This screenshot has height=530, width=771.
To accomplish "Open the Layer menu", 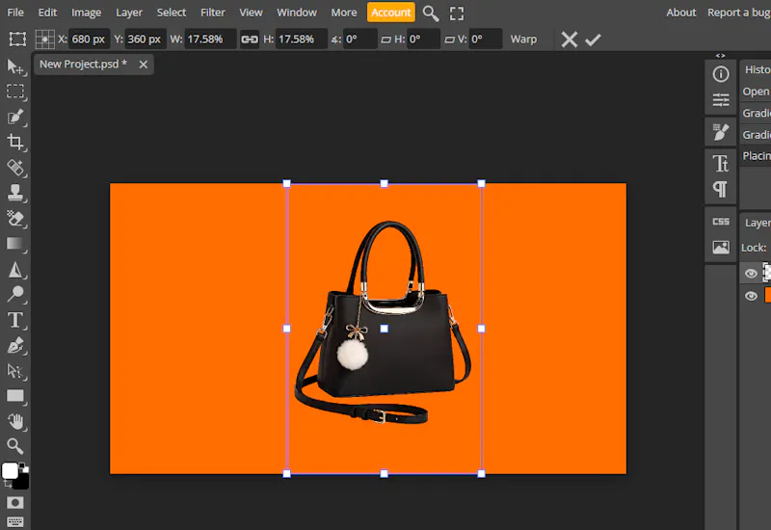I will (x=129, y=13).
